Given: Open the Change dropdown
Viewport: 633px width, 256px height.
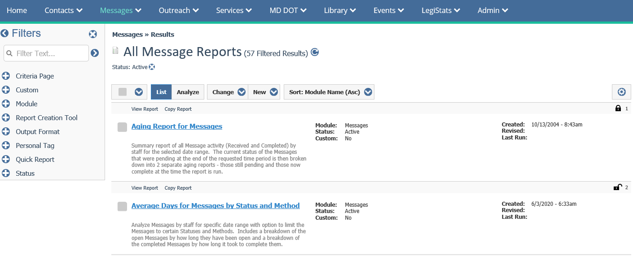Looking at the screenshot, I should click(228, 92).
